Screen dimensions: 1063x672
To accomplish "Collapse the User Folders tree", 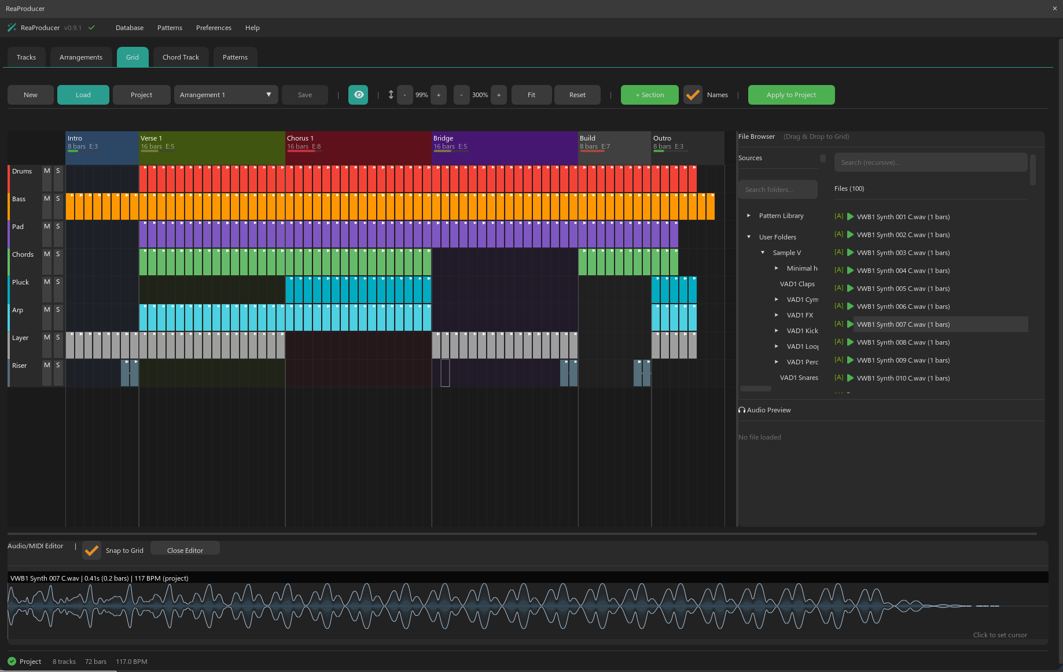I will click(x=748, y=237).
